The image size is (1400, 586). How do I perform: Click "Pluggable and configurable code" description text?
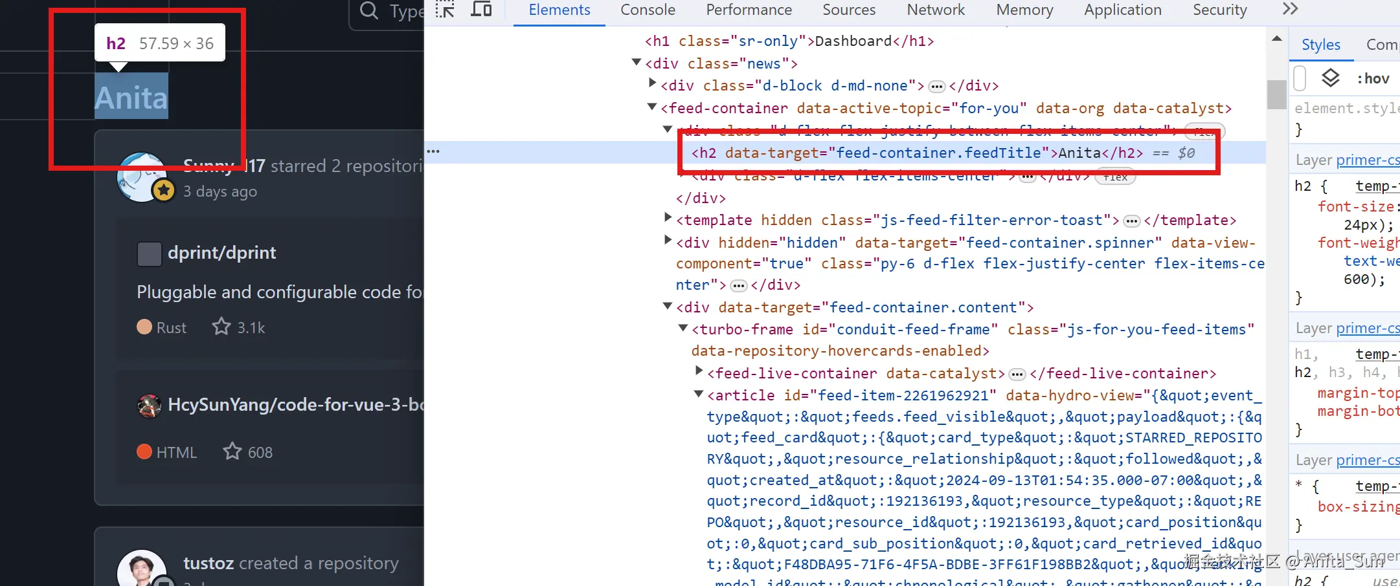280,292
